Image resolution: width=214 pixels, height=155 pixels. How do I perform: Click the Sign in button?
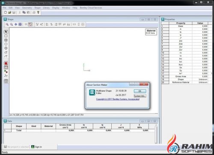(x=36, y=147)
